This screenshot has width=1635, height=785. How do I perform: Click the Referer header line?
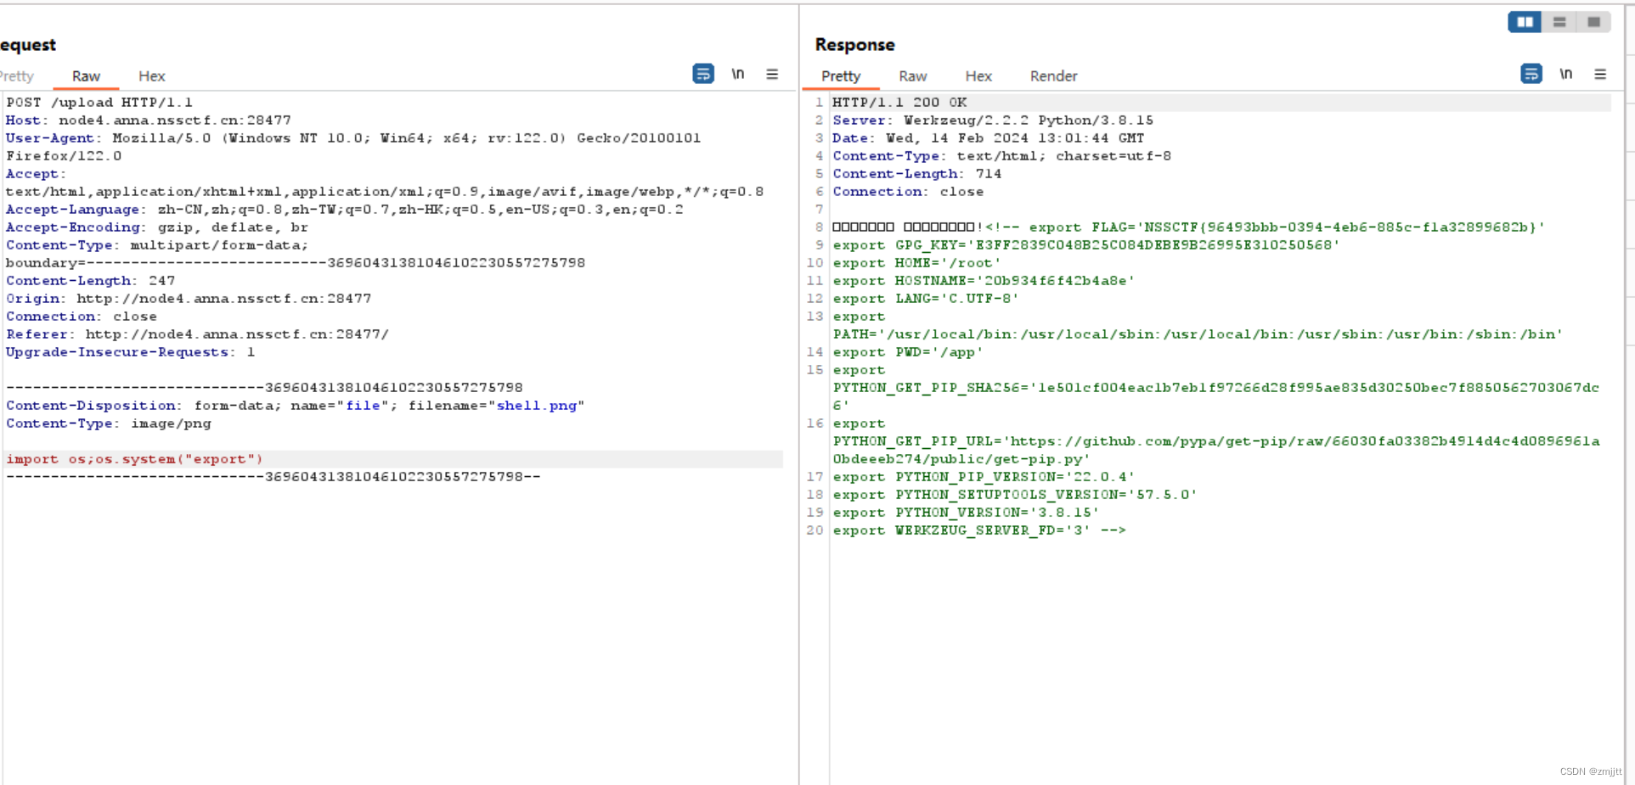point(197,334)
